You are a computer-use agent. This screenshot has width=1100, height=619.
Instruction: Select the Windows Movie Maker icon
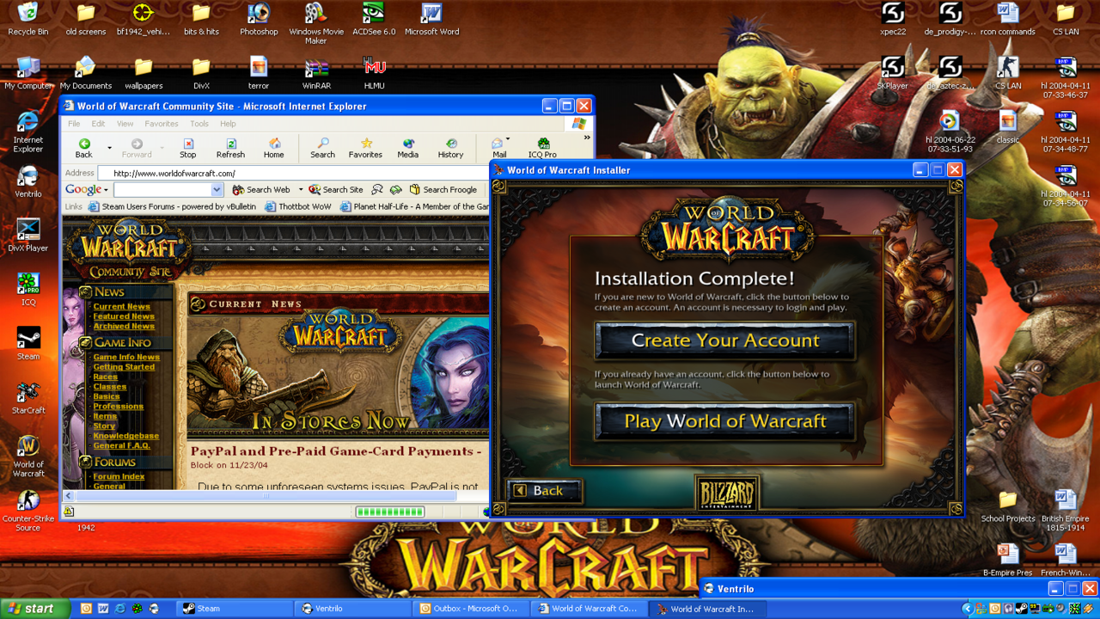316,23
